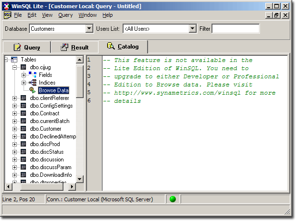The image size is (296, 221).
Task: Expand the dbo.clientReferer table
Action: 14,98
